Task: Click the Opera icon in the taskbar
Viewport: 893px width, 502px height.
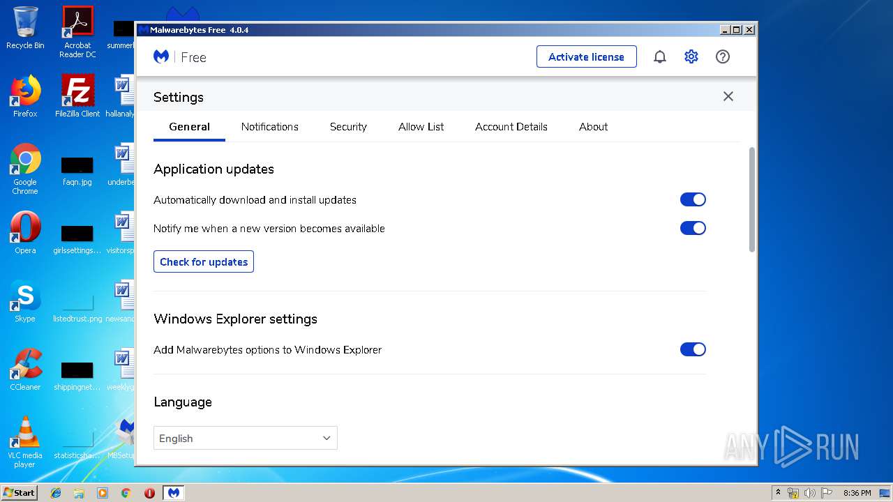Action: 149,493
